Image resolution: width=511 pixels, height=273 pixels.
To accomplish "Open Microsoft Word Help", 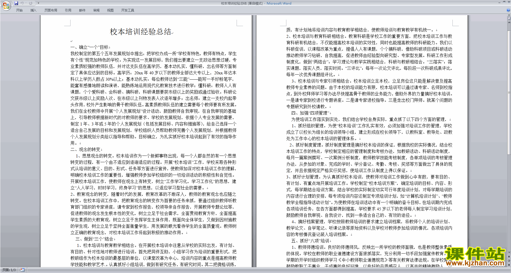I will (508, 10).
